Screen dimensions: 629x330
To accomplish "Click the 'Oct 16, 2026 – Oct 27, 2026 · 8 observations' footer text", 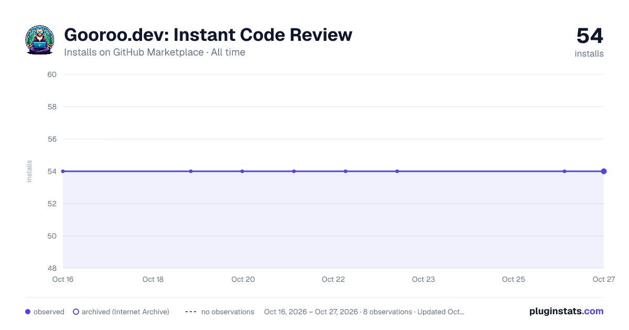I will [338, 312].
